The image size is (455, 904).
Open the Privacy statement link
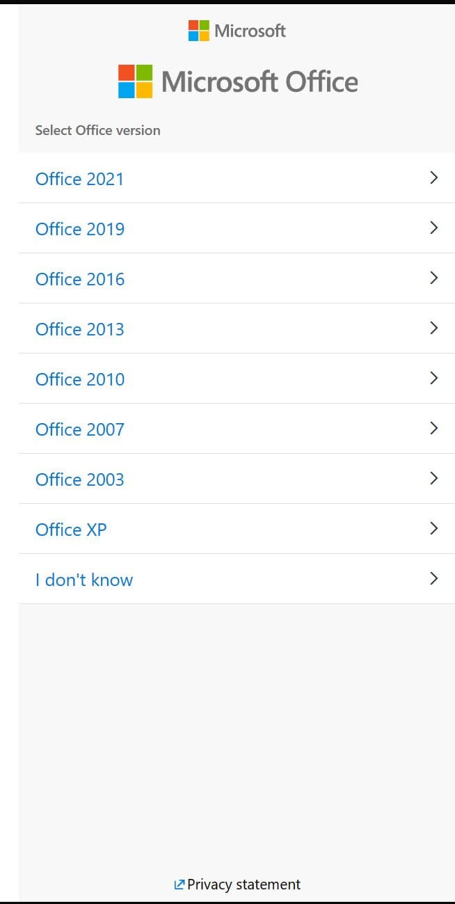coord(244,885)
